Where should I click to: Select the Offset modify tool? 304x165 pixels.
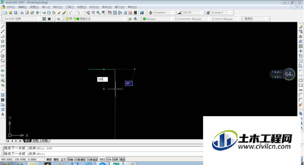tap(301, 41)
